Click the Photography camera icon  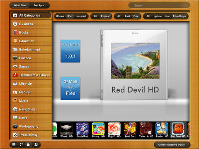pyautogui.click(x=15, y=126)
